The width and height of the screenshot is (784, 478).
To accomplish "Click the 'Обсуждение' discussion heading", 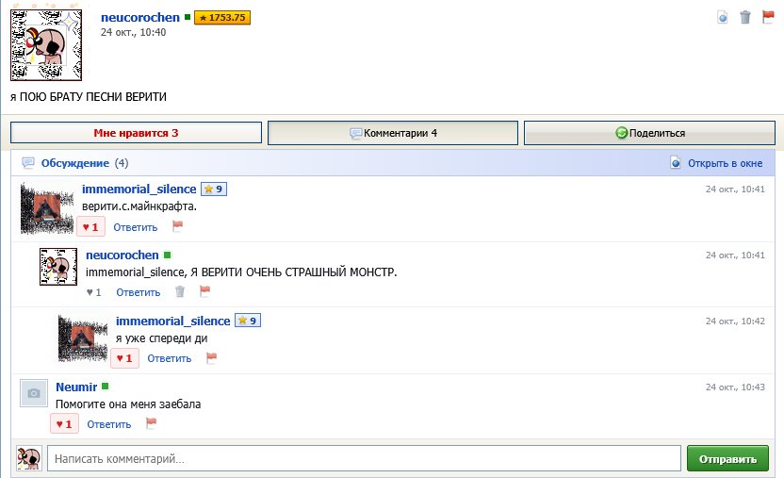I will coord(75,163).
